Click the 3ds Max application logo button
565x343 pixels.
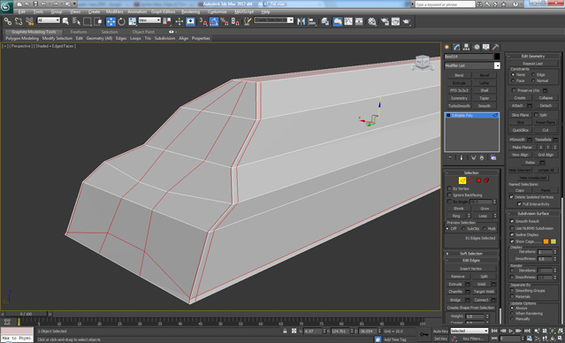tap(6, 7)
